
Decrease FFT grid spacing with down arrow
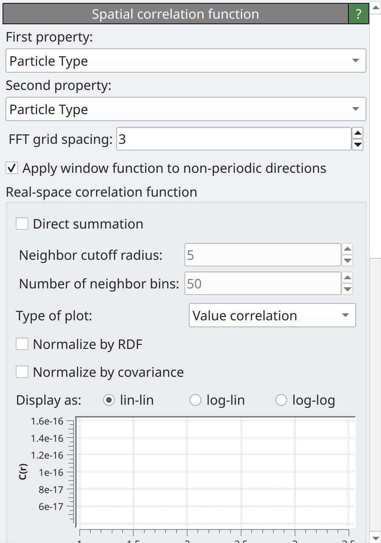(357, 145)
